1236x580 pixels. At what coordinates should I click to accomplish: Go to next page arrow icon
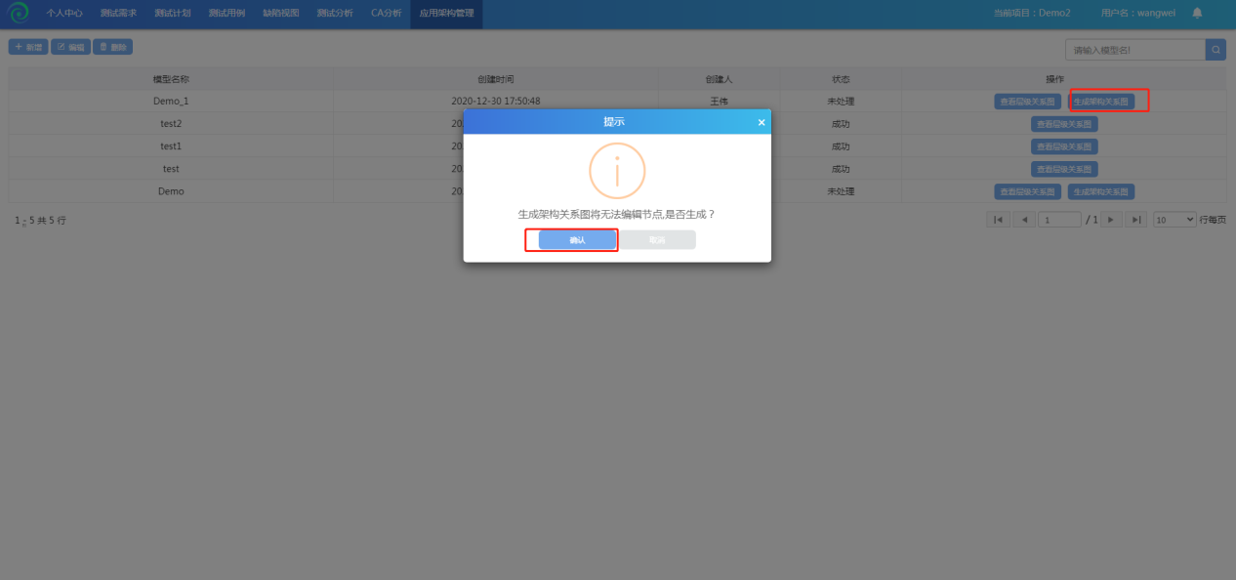(x=1111, y=220)
